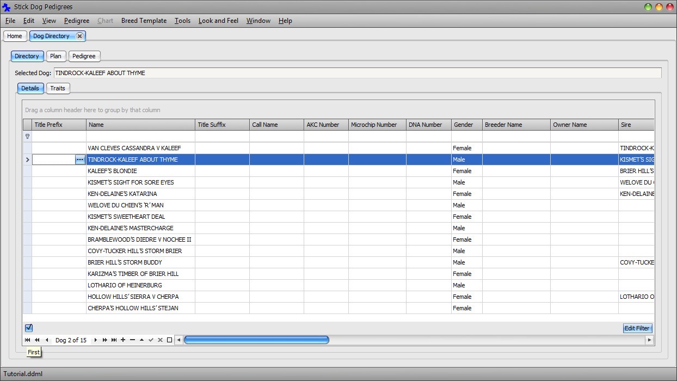
Task: Delete current record with minus icon
Action: click(132, 340)
